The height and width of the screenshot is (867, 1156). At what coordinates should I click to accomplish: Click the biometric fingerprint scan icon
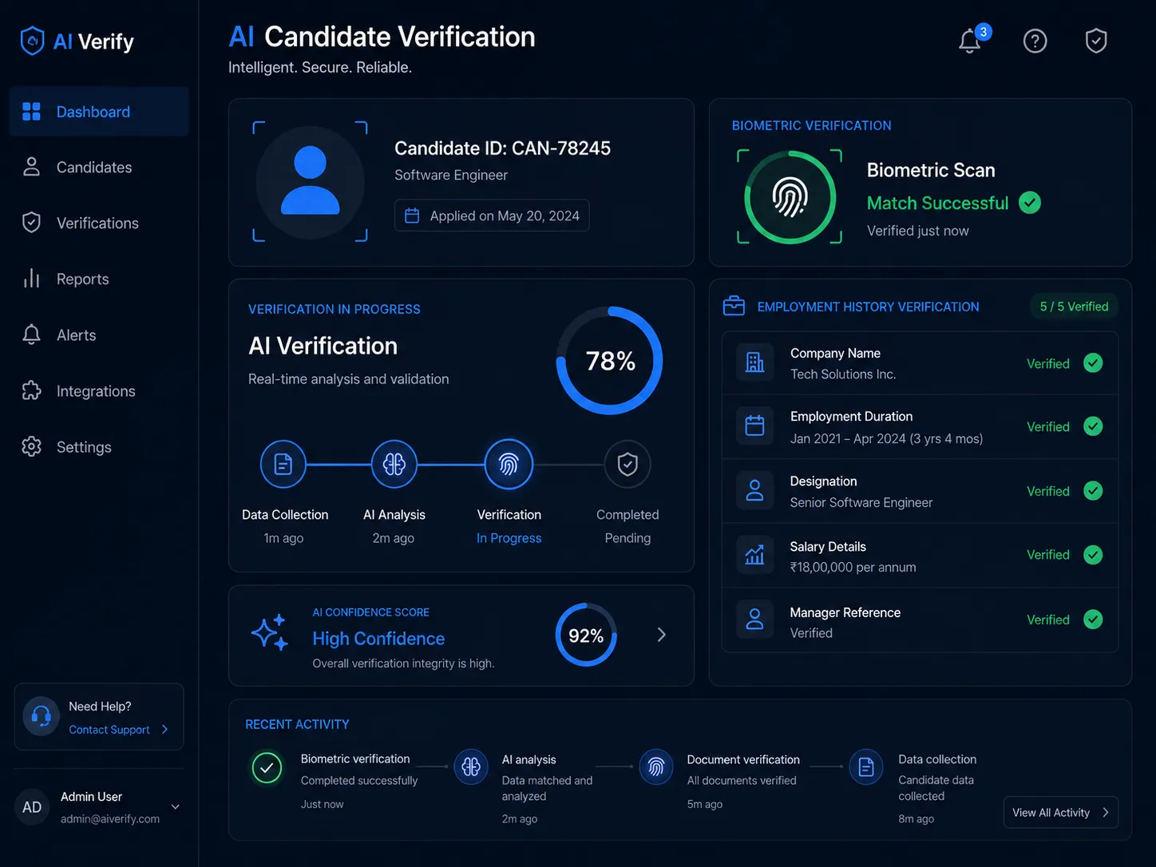point(790,197)
